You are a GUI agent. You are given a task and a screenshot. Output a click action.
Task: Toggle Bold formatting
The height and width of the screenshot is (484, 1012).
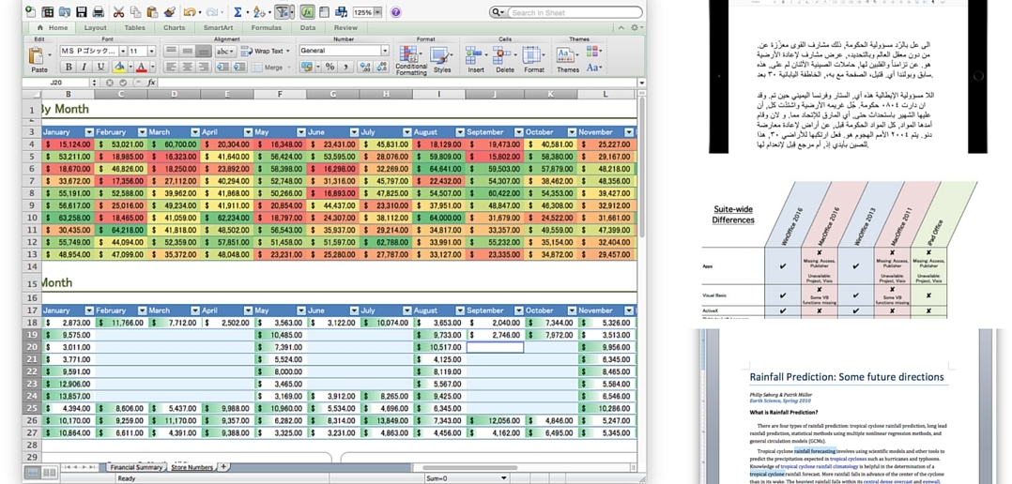pos(69,68)
